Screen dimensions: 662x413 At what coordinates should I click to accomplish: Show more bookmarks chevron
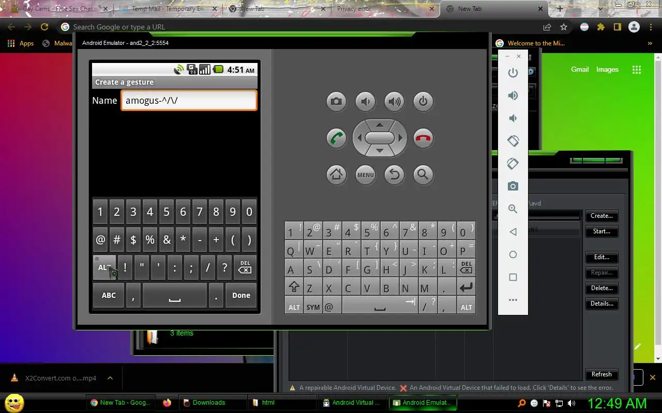point(650,43)
